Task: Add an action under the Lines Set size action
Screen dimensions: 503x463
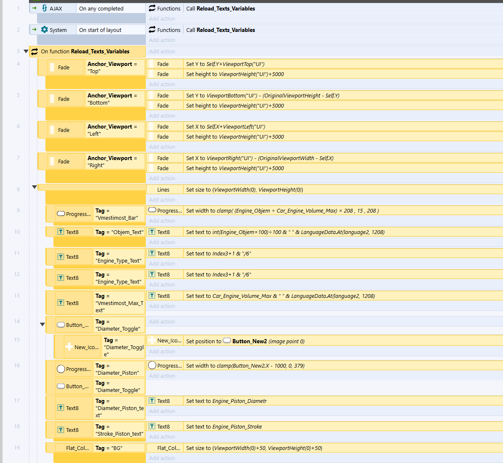Action: (162, 200)
